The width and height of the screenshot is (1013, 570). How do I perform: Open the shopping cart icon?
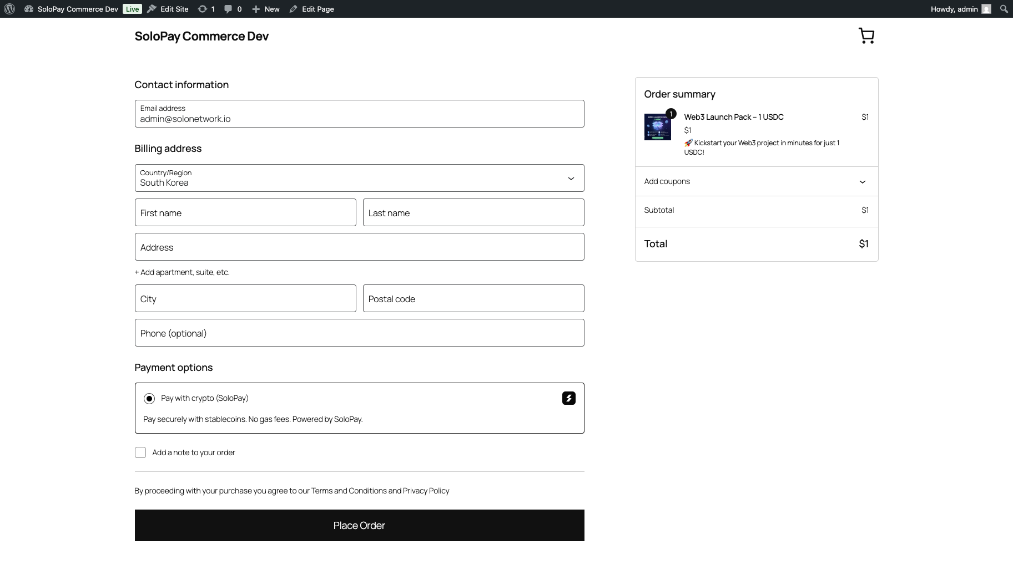click(866, 36)
